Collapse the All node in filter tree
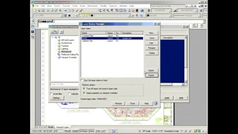Viewport: 238px width, 134px height. [x=52, y=37]
